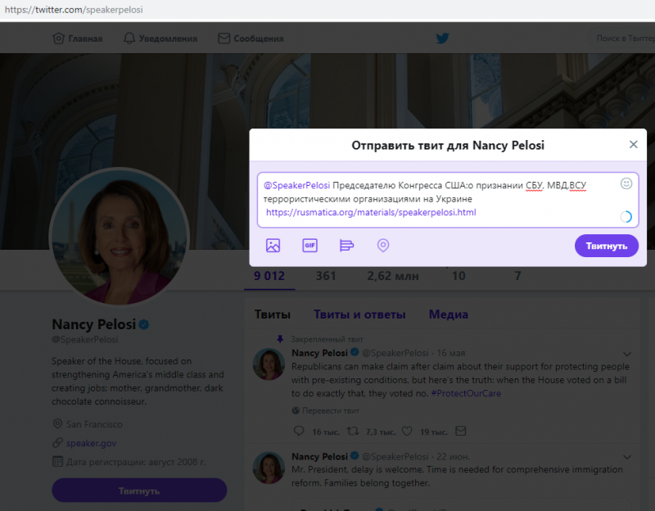The height and width of the screenshot is (511, 655).
Task: Click the 16 мая tweet date
Action: [451, 353]
